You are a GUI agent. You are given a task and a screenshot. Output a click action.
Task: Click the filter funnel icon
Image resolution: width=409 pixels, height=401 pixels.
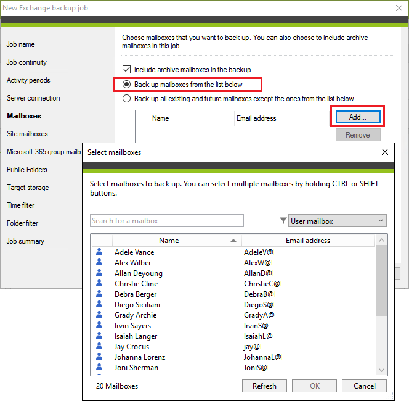pos(283,221)
